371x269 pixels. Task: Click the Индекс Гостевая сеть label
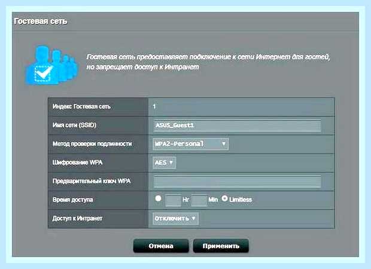81,106
